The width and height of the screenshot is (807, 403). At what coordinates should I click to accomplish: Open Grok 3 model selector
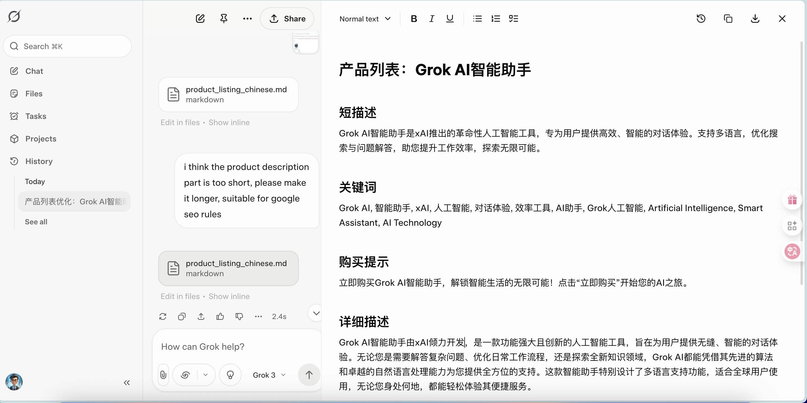[269, 375]
